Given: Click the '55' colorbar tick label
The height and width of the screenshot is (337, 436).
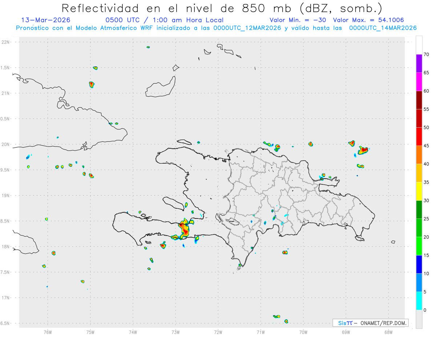Looking at the screenshot, I should click(426, 109).
